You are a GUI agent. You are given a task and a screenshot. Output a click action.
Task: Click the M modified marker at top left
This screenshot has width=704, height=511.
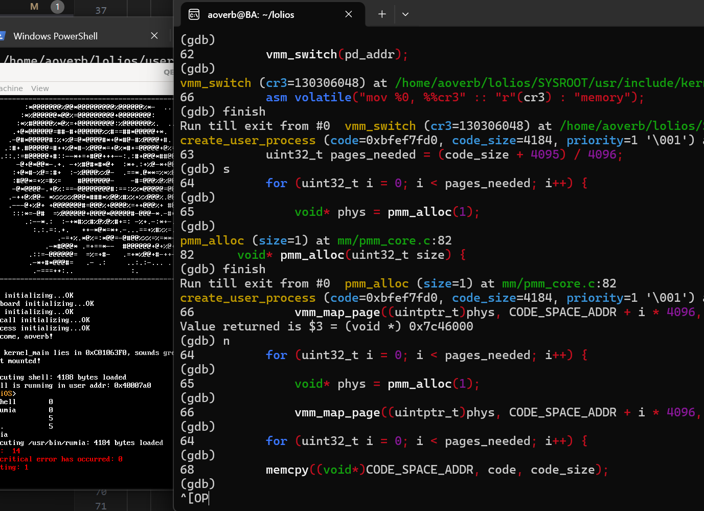click(34, 7)
